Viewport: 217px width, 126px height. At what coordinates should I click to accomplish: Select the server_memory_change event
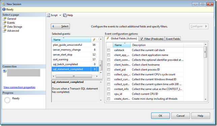coord(75,50)
